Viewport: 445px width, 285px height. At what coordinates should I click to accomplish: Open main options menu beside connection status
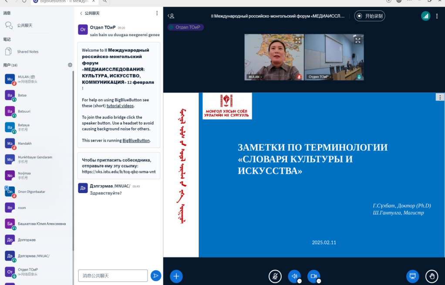[437, 16]
